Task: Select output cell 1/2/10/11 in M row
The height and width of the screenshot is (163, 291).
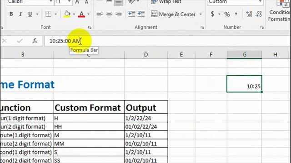Action: (146, 135)
